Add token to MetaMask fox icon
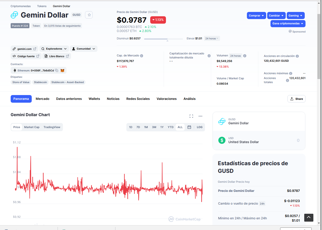This screenshot has width=322, height=230. coord(62,70)
